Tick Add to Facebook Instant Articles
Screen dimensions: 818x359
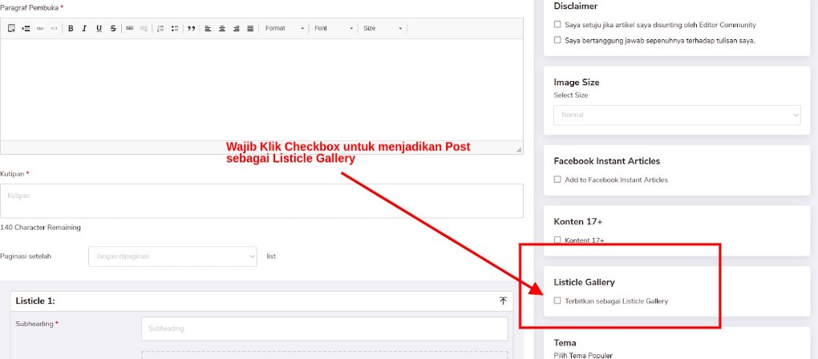[x=557, y=179]
